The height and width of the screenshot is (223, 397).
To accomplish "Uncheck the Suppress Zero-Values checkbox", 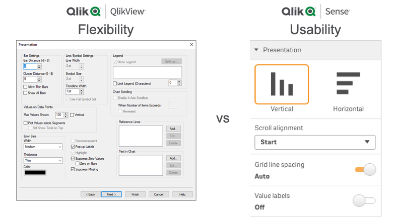I will click(x=73, y=159).
